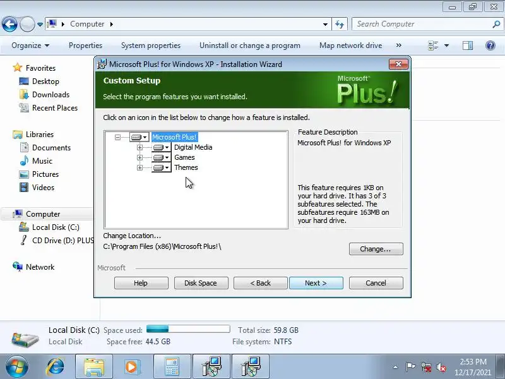The width and height of the screenshot is (505, 379).
Task: Go back with the < Back button
Action: [261, 283]
